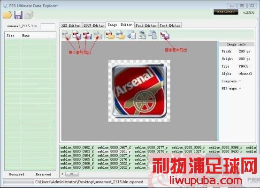Screen dimensions: 260x188
Task: Click the Alpha channel value
Action: tap(245, 74)
